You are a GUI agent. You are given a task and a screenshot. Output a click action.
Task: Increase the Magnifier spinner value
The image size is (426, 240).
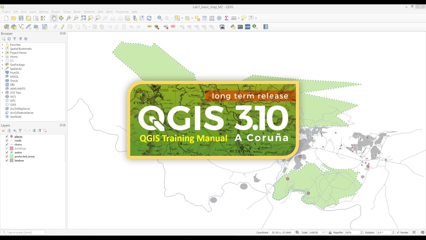point(362,231)
